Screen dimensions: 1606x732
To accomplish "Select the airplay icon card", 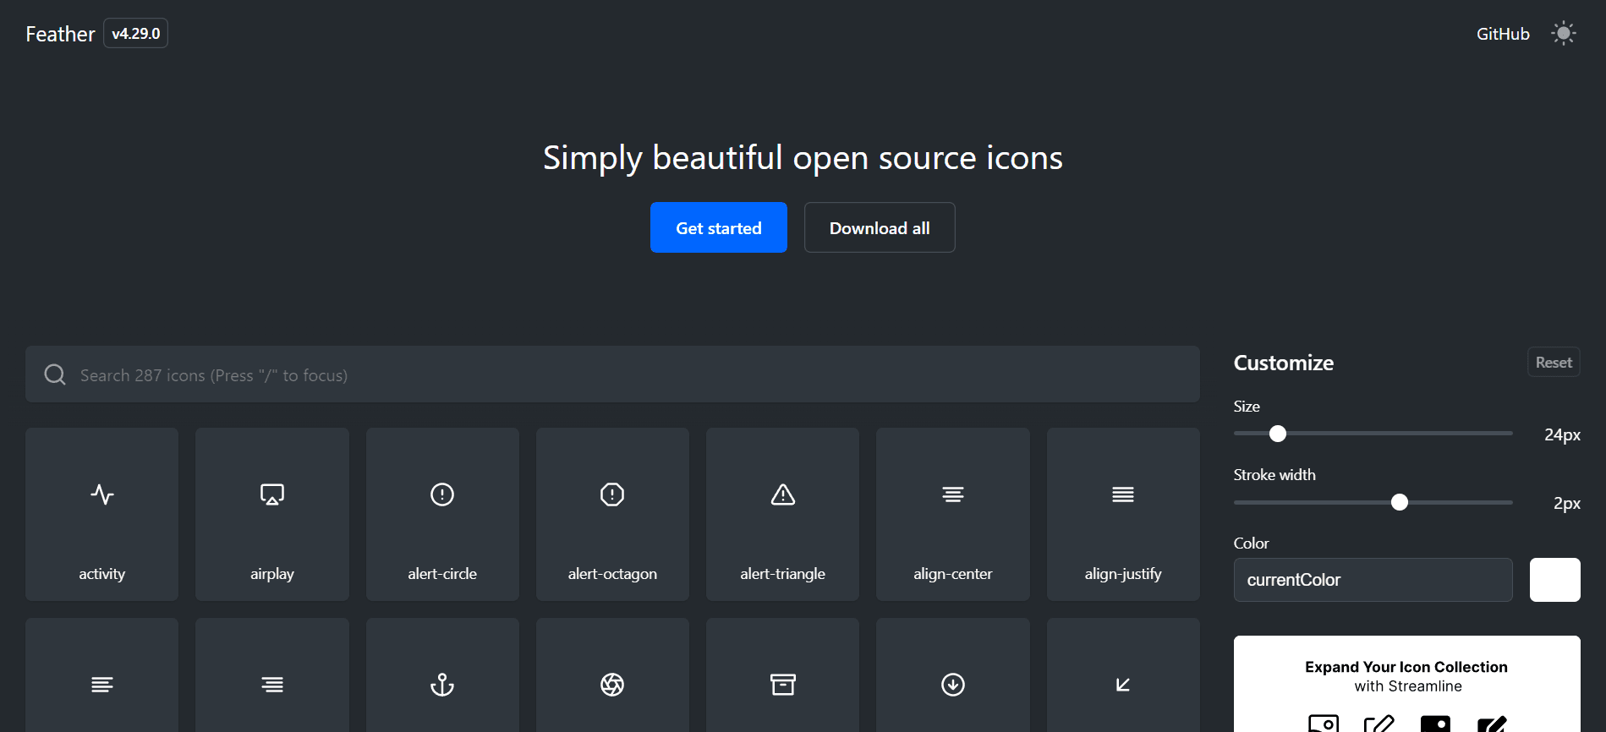I will 272,514.
